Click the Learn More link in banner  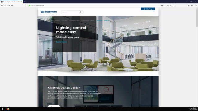pos(61,42)
